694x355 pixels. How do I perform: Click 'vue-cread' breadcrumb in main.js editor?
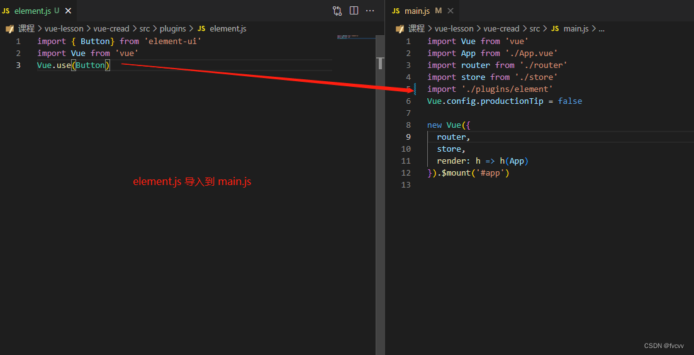click(x=501, y=29)
